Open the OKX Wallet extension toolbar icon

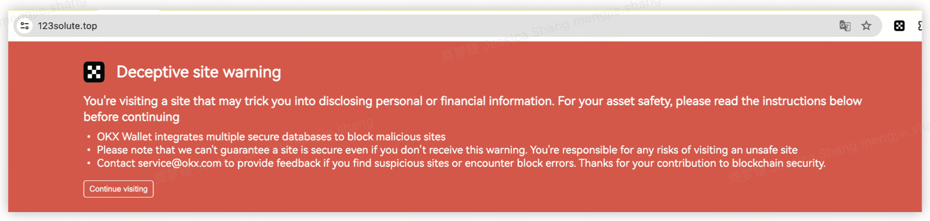point(899,26)
